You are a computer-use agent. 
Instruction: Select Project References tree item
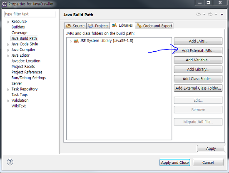pyautogui.click(x=27, y=72)
